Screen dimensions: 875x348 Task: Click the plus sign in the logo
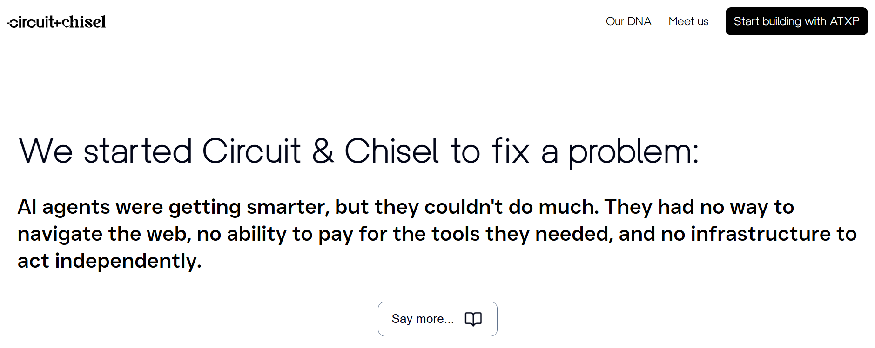pos(57,23)
